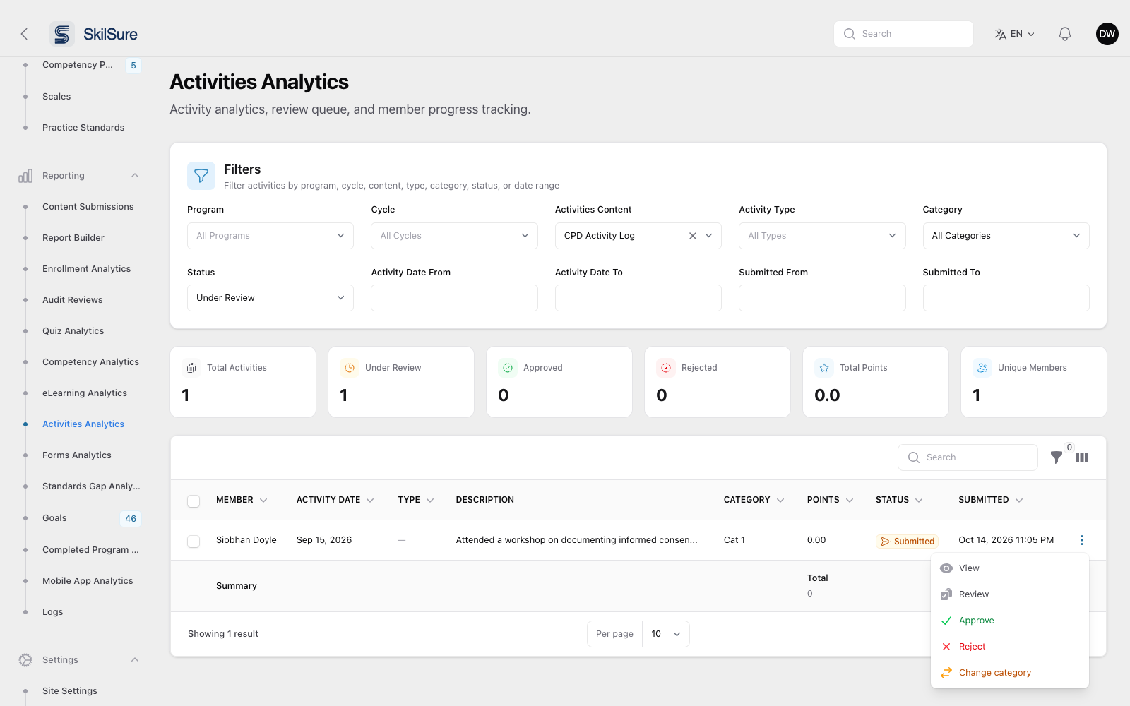Open Forms Analytics
1130x706 pixels.
click(x=77, y=455)
